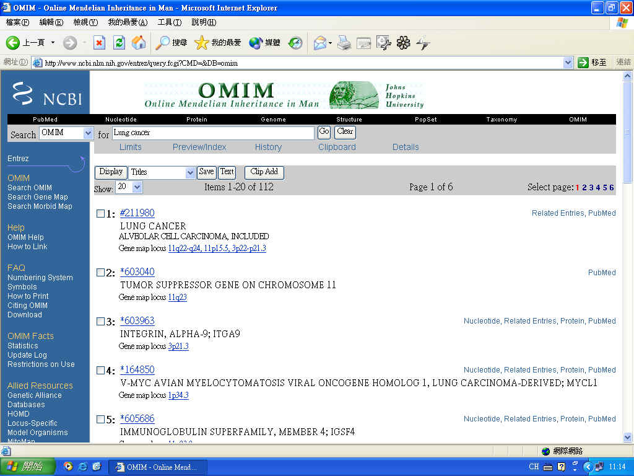The image size is (634, 476).
Task: Open the 說明(H) menu
Action: click(204, 22)
